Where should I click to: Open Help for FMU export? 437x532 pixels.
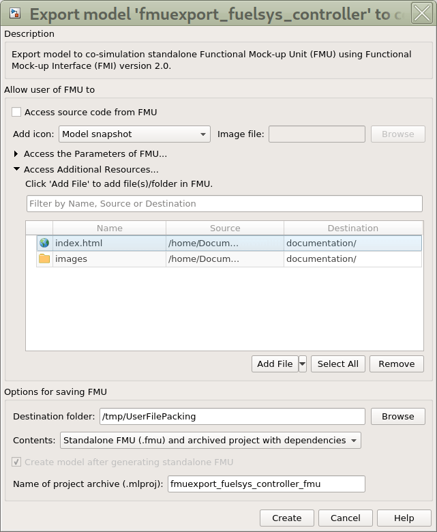[x=404, y=518]
